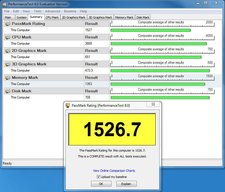Click the PassMark Rating row icon

(8, 24)
